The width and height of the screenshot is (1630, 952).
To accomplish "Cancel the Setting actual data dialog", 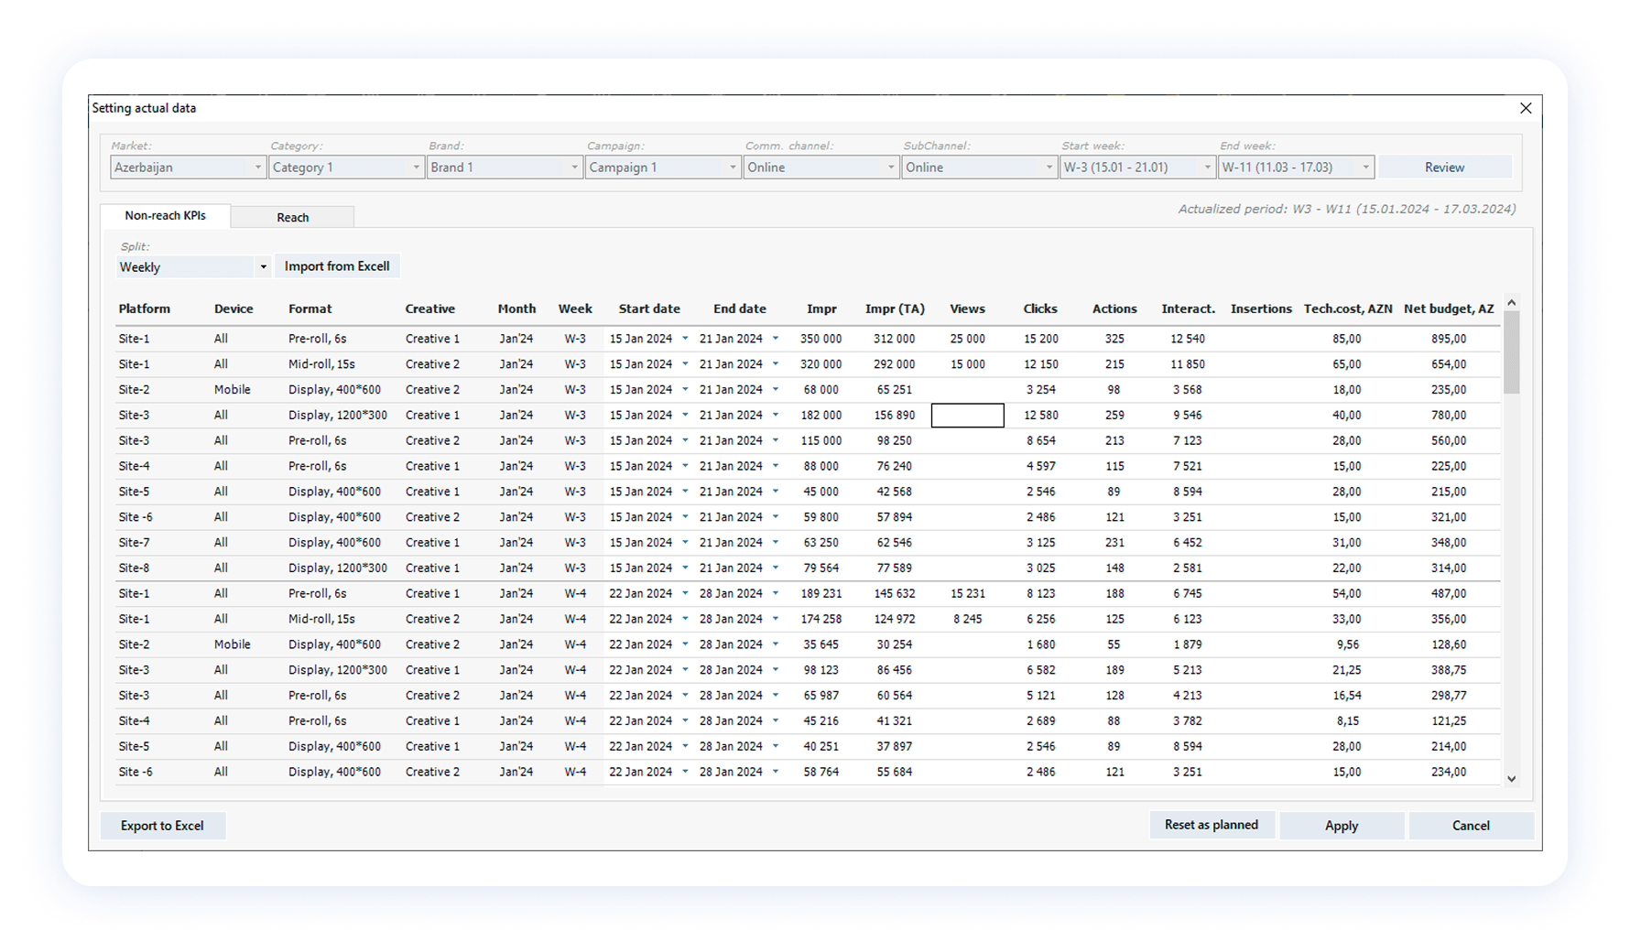I will pyautogui.click(x=1471, y=826).
